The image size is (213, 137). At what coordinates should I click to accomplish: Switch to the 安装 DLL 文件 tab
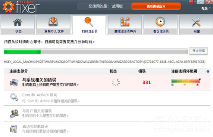(53, 25)
